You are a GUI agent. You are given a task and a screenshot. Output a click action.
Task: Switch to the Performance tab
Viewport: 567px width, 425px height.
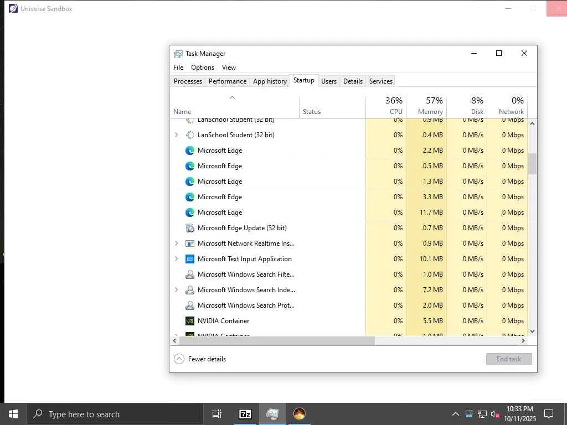228,81
